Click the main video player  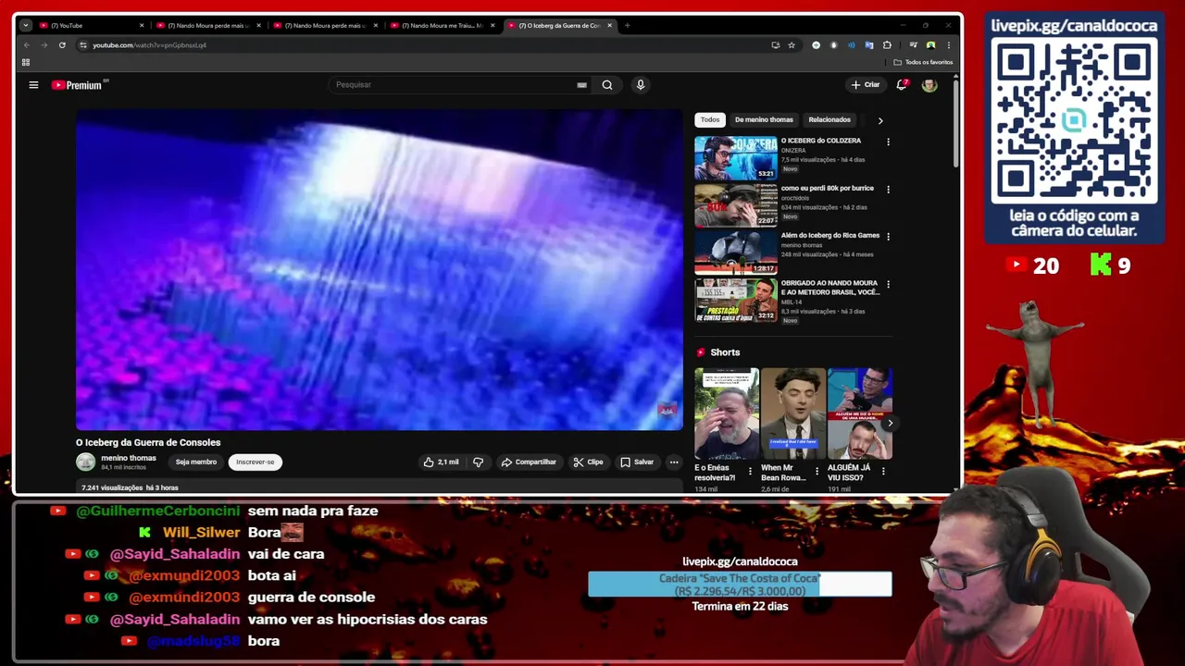[x=380, y=270]
